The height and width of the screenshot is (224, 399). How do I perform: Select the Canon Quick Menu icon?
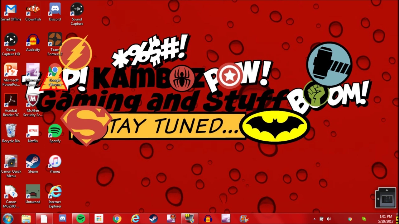(11, 166)
